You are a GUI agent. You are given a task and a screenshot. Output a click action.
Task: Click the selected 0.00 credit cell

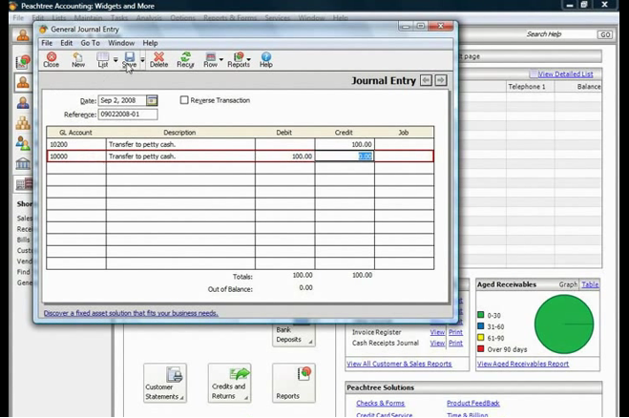coord(345,157)
